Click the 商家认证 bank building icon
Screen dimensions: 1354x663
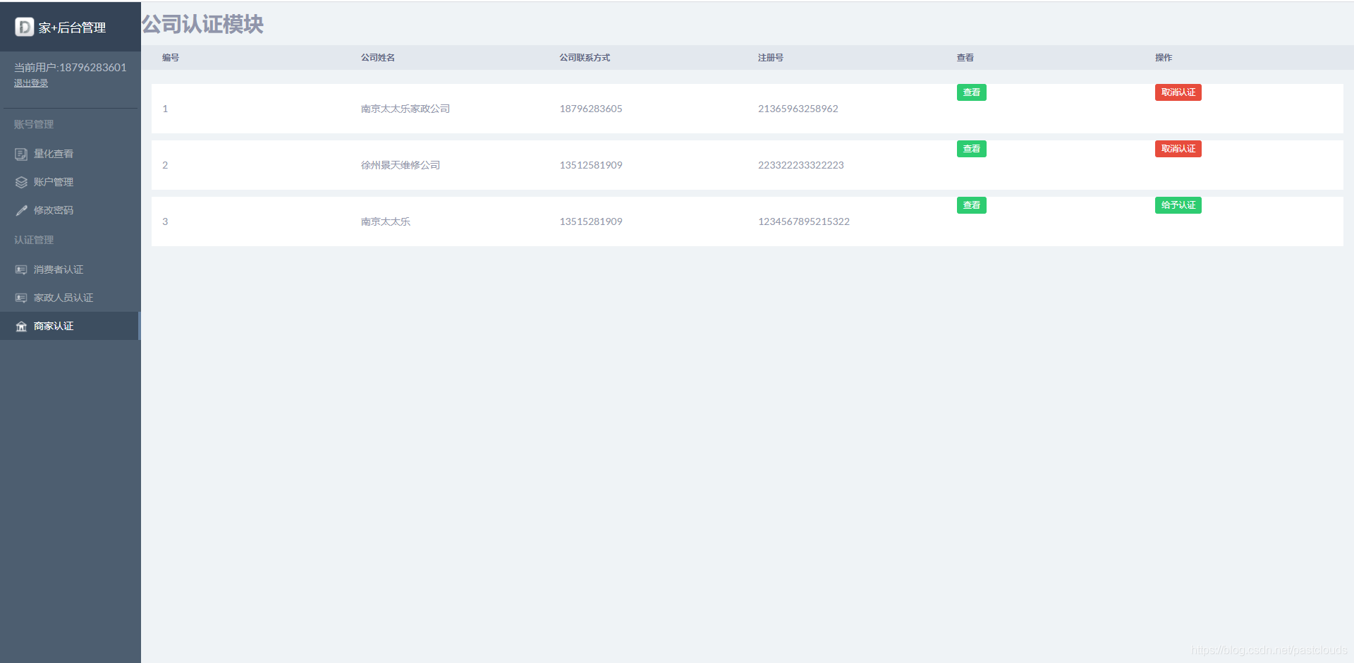tap(21, 326)
